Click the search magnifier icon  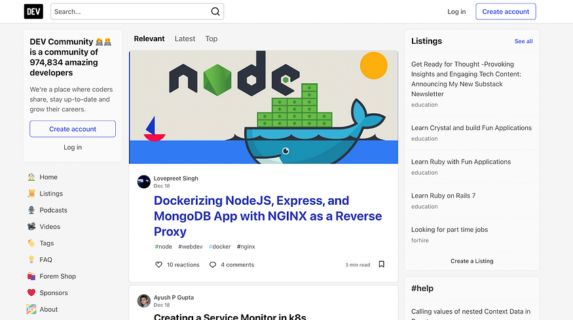[x=215, y=12]
